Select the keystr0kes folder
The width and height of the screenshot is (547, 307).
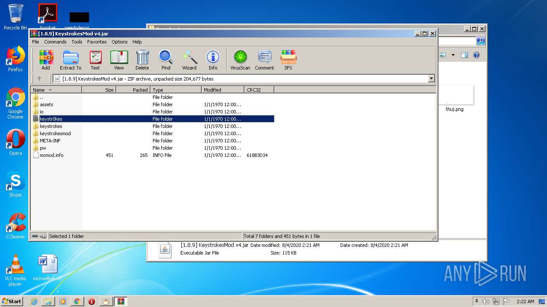[153, 119]
